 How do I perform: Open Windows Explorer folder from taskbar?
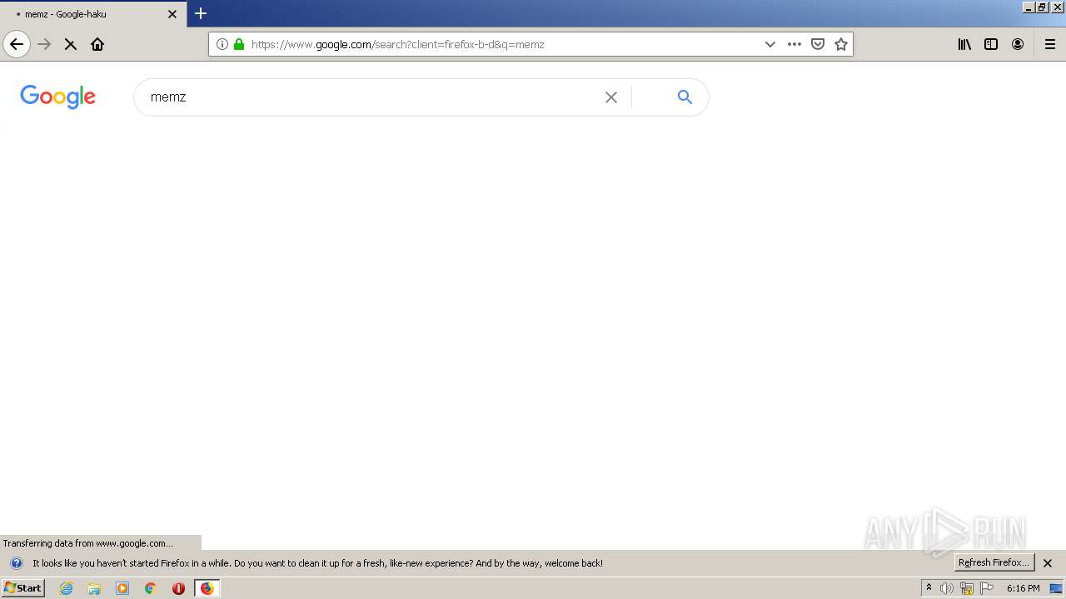(x=94, y=588)
